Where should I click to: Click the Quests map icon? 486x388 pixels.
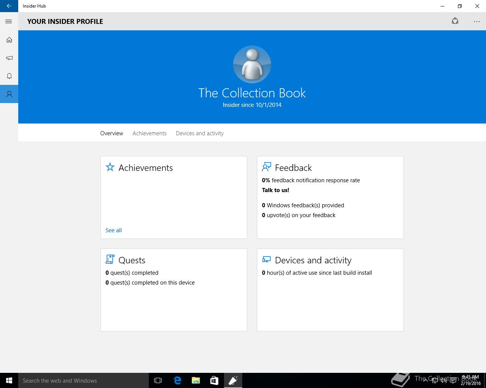pyautogui.click(x=110, y=259)
